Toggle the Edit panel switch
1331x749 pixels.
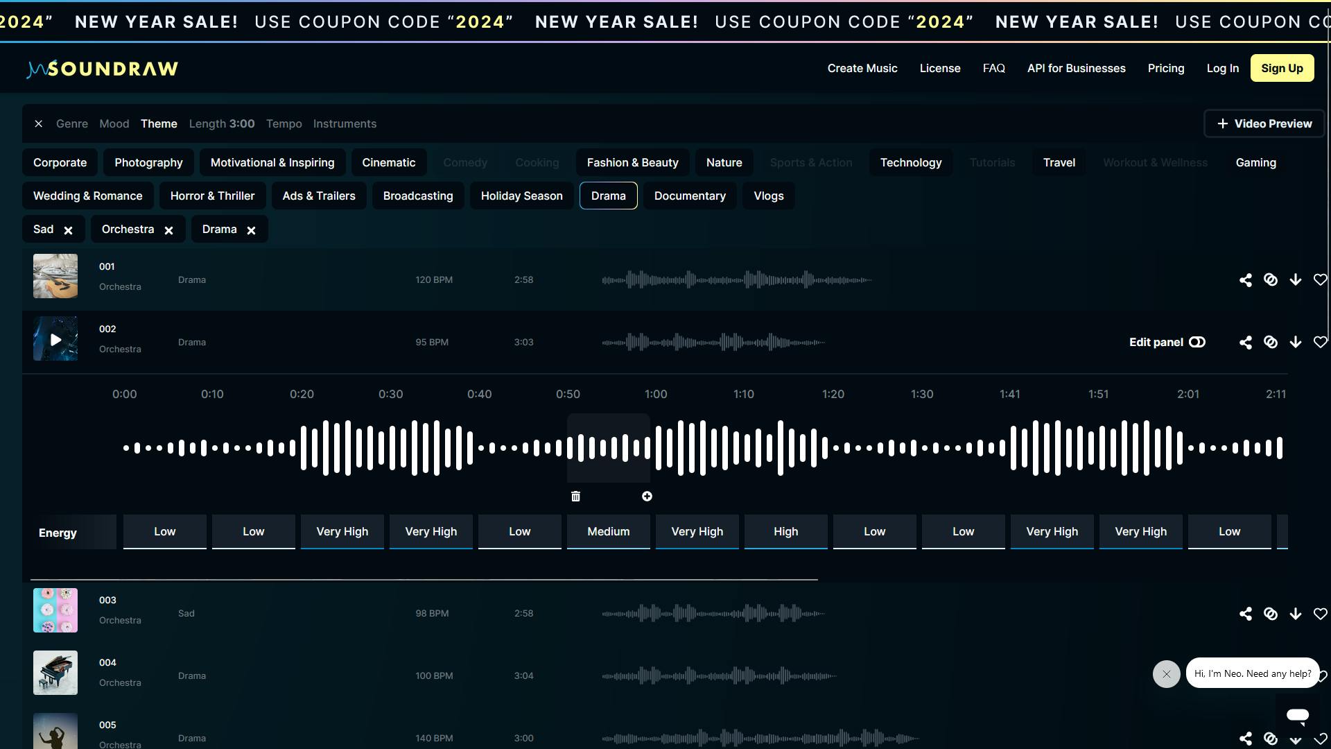1197,343
